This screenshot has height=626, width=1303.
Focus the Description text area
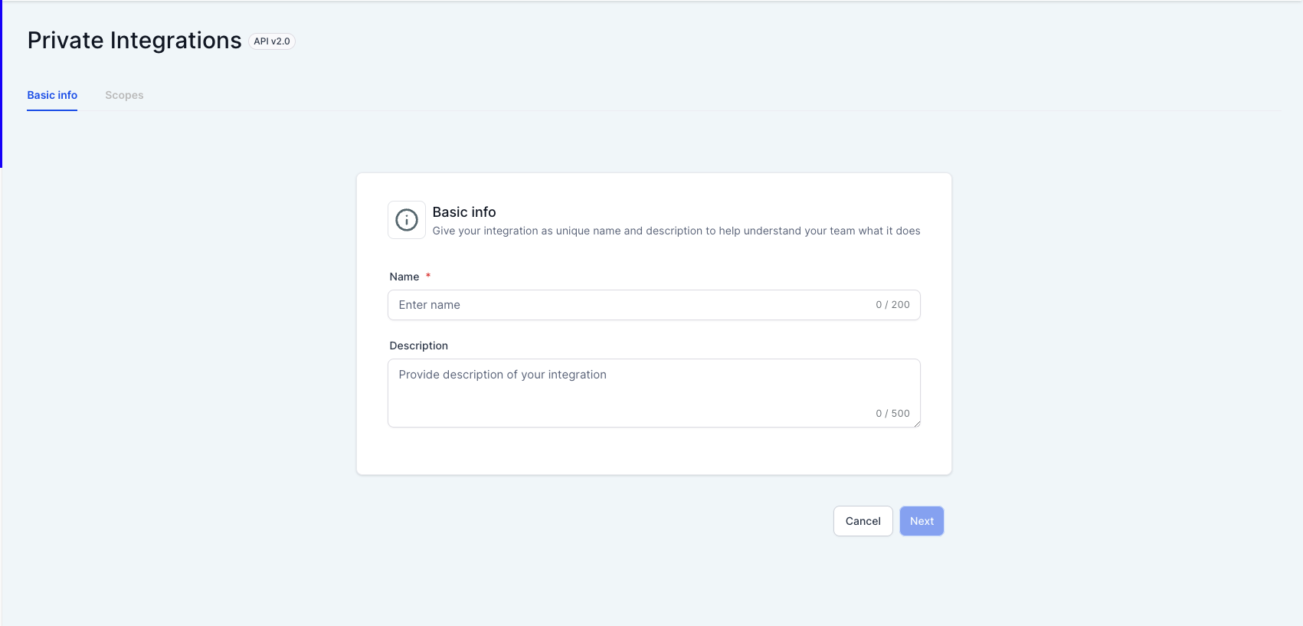654,393
